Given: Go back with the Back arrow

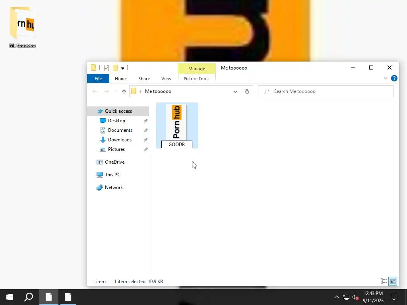Looking at the screenshot, I should pyautogui.click(x=95, y=91).
